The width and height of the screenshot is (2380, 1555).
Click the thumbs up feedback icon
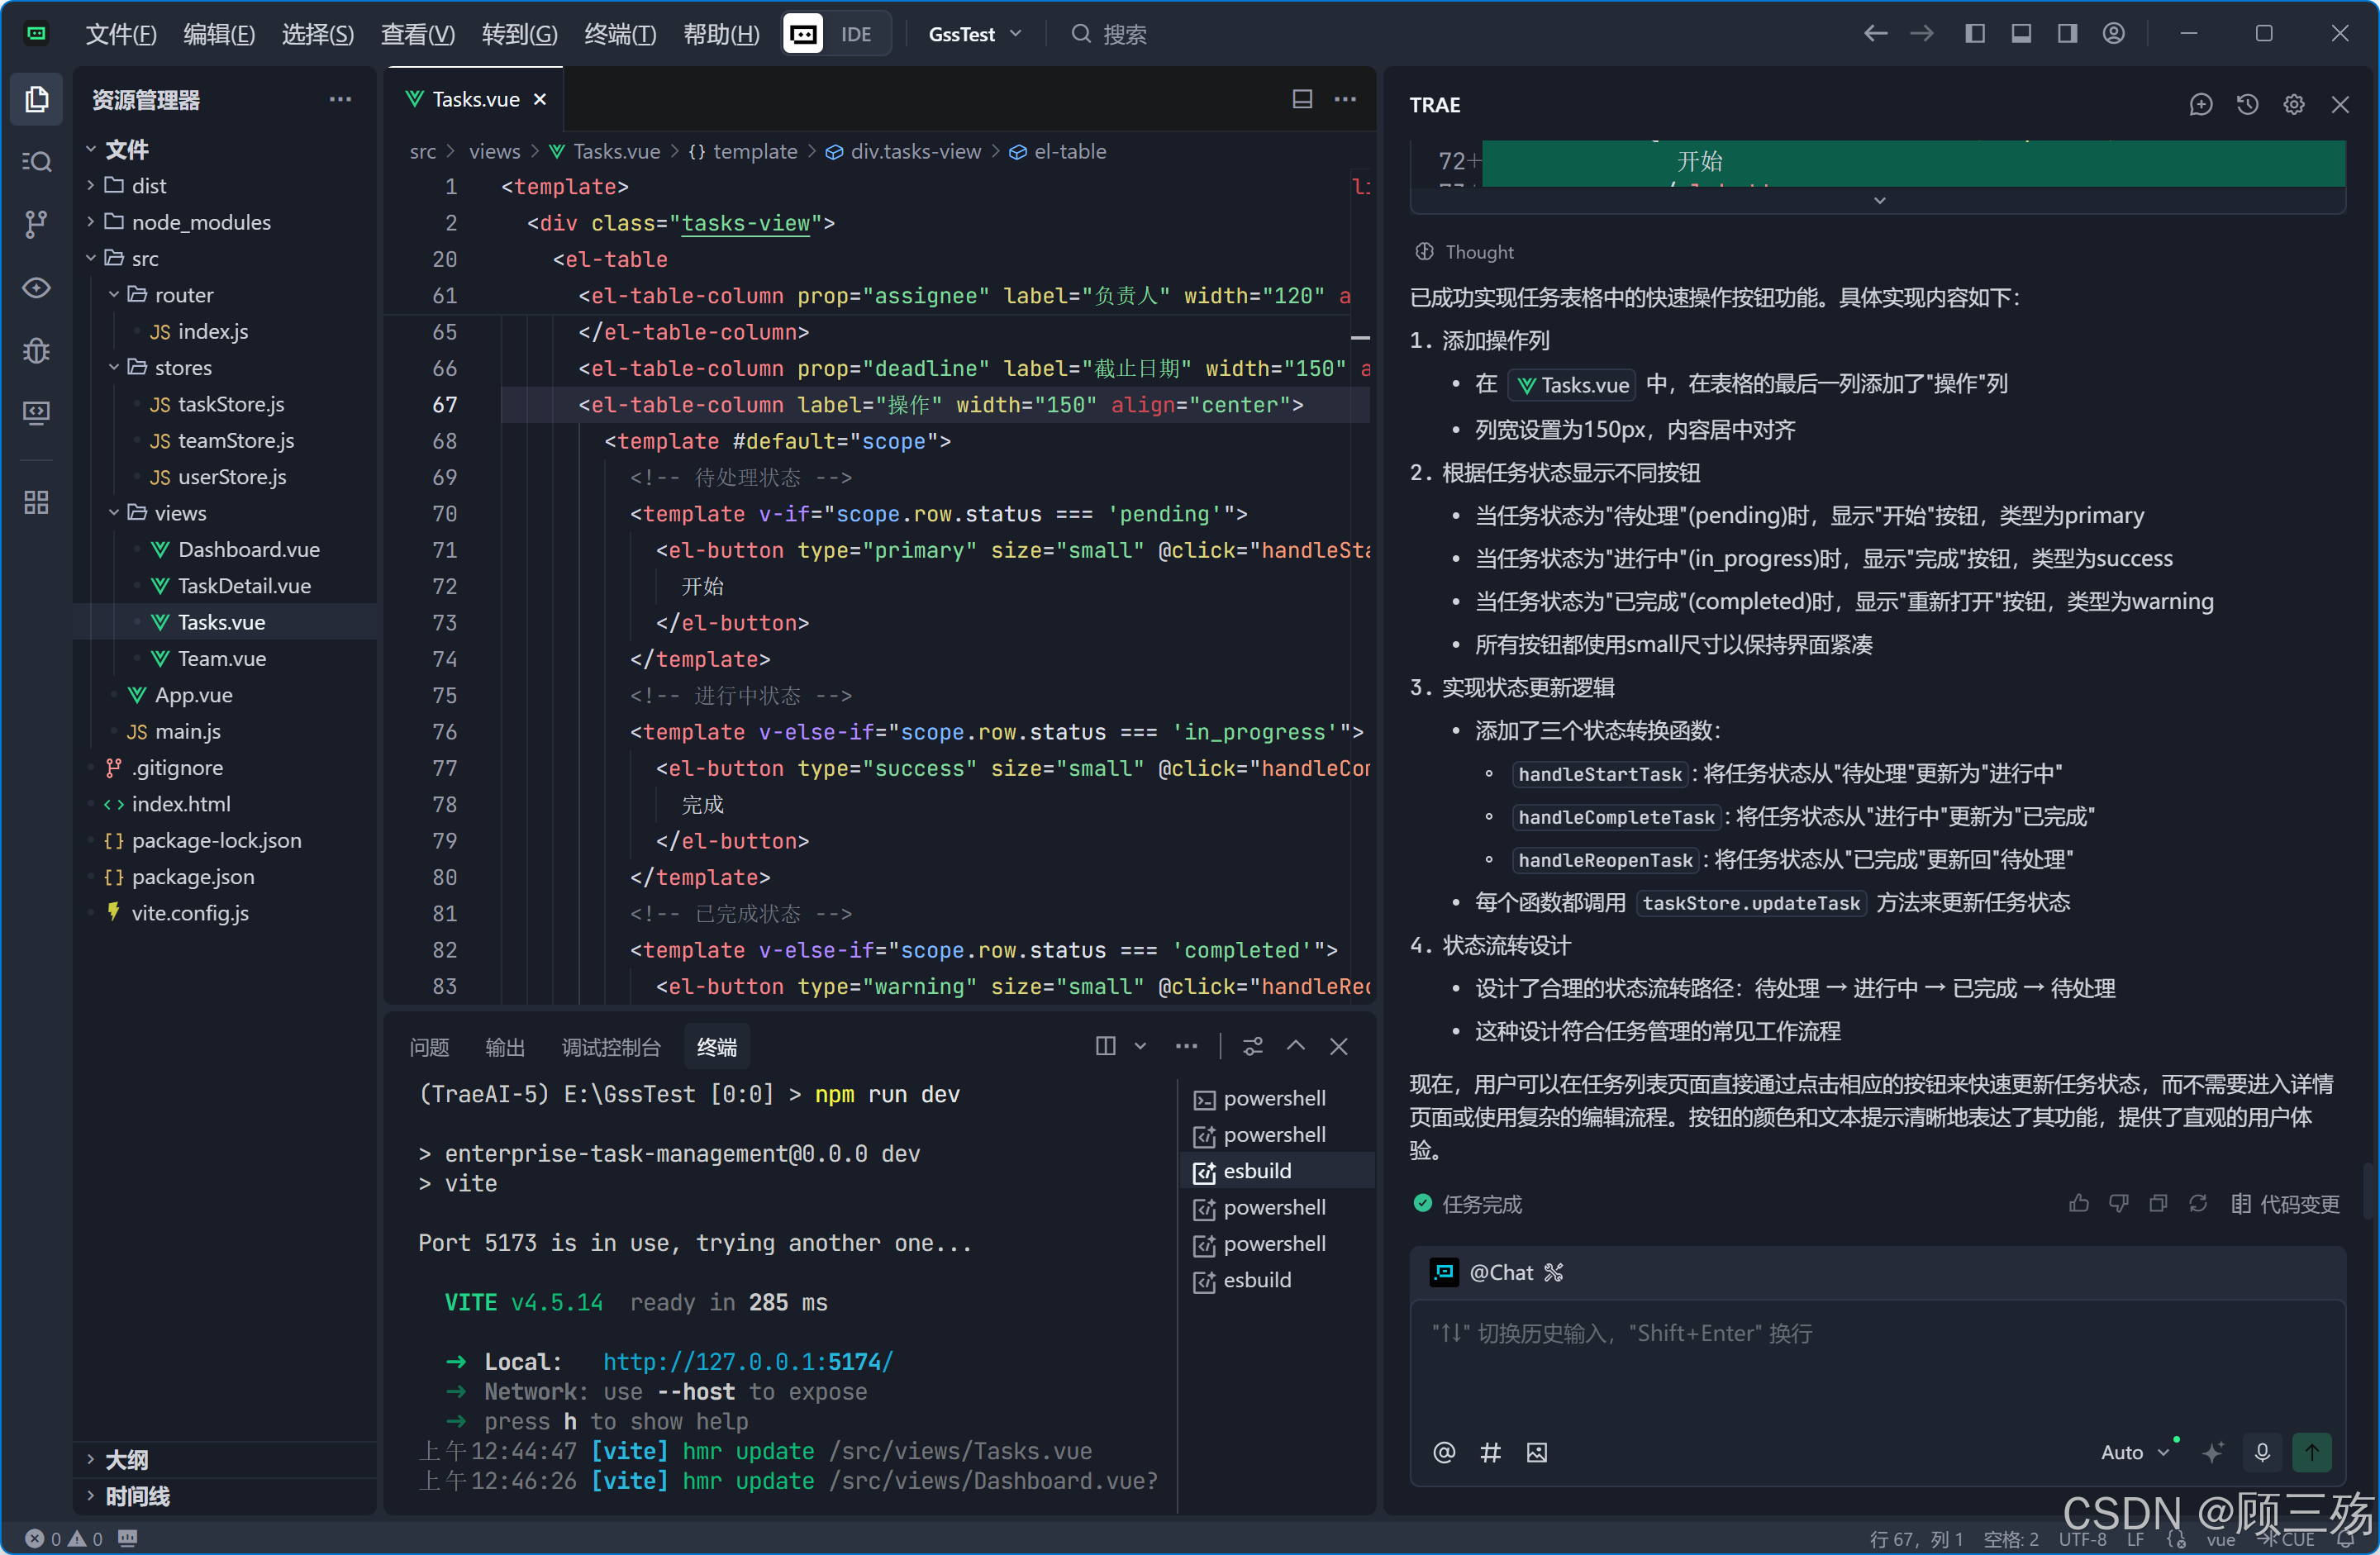click(2078, 1203)
